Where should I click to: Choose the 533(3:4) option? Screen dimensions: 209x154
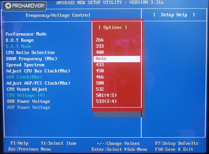click(106, 101)
